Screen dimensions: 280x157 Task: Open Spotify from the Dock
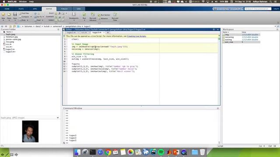coord(161,152)
